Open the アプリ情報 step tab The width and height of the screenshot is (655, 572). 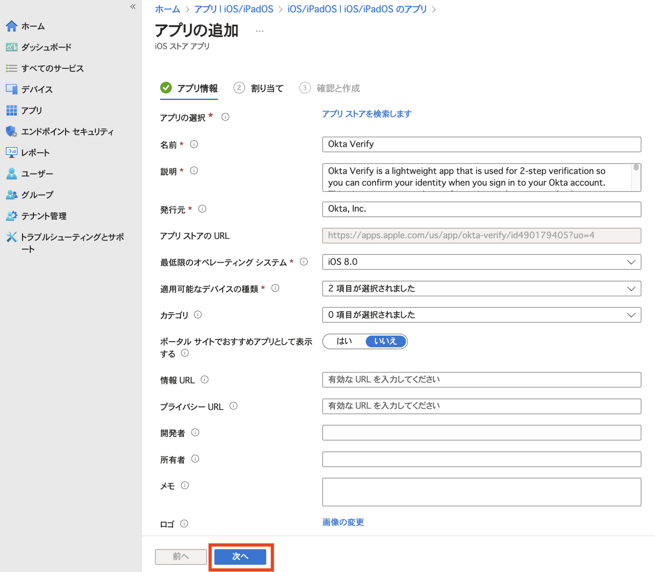pyautogui.click(x=189, y=88)
